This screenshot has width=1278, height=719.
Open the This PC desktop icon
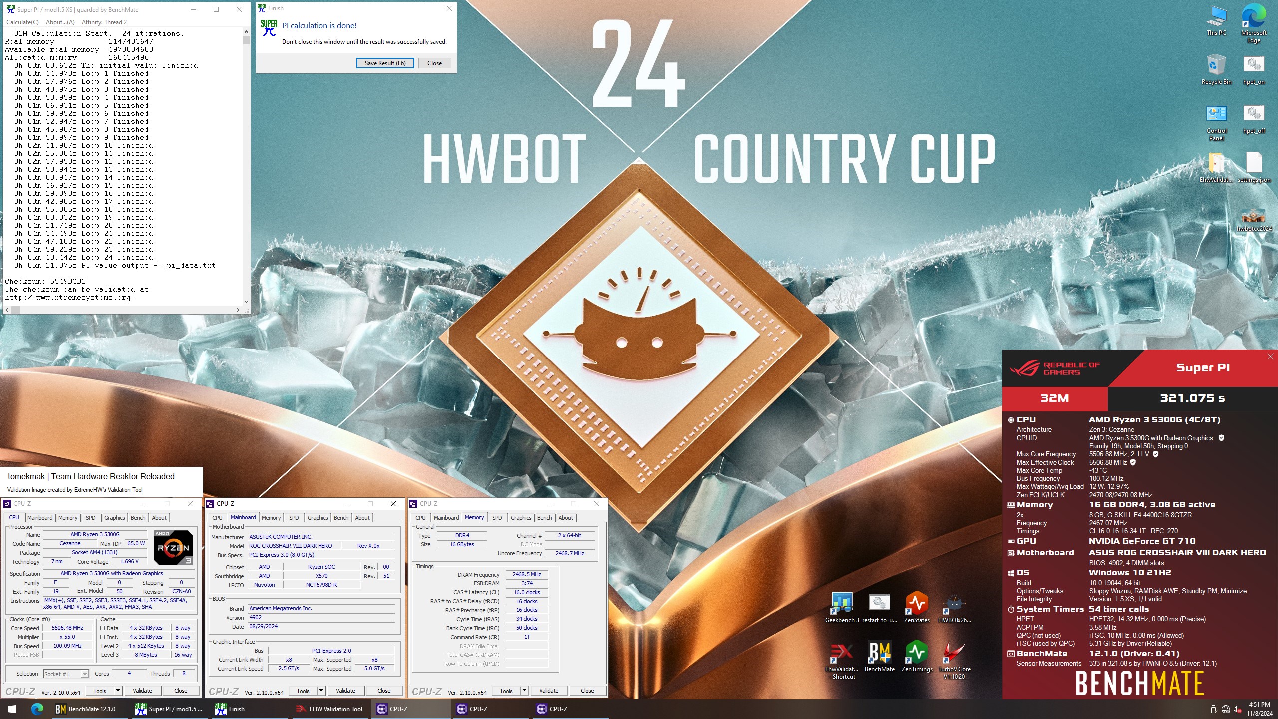click(1216, 21)
